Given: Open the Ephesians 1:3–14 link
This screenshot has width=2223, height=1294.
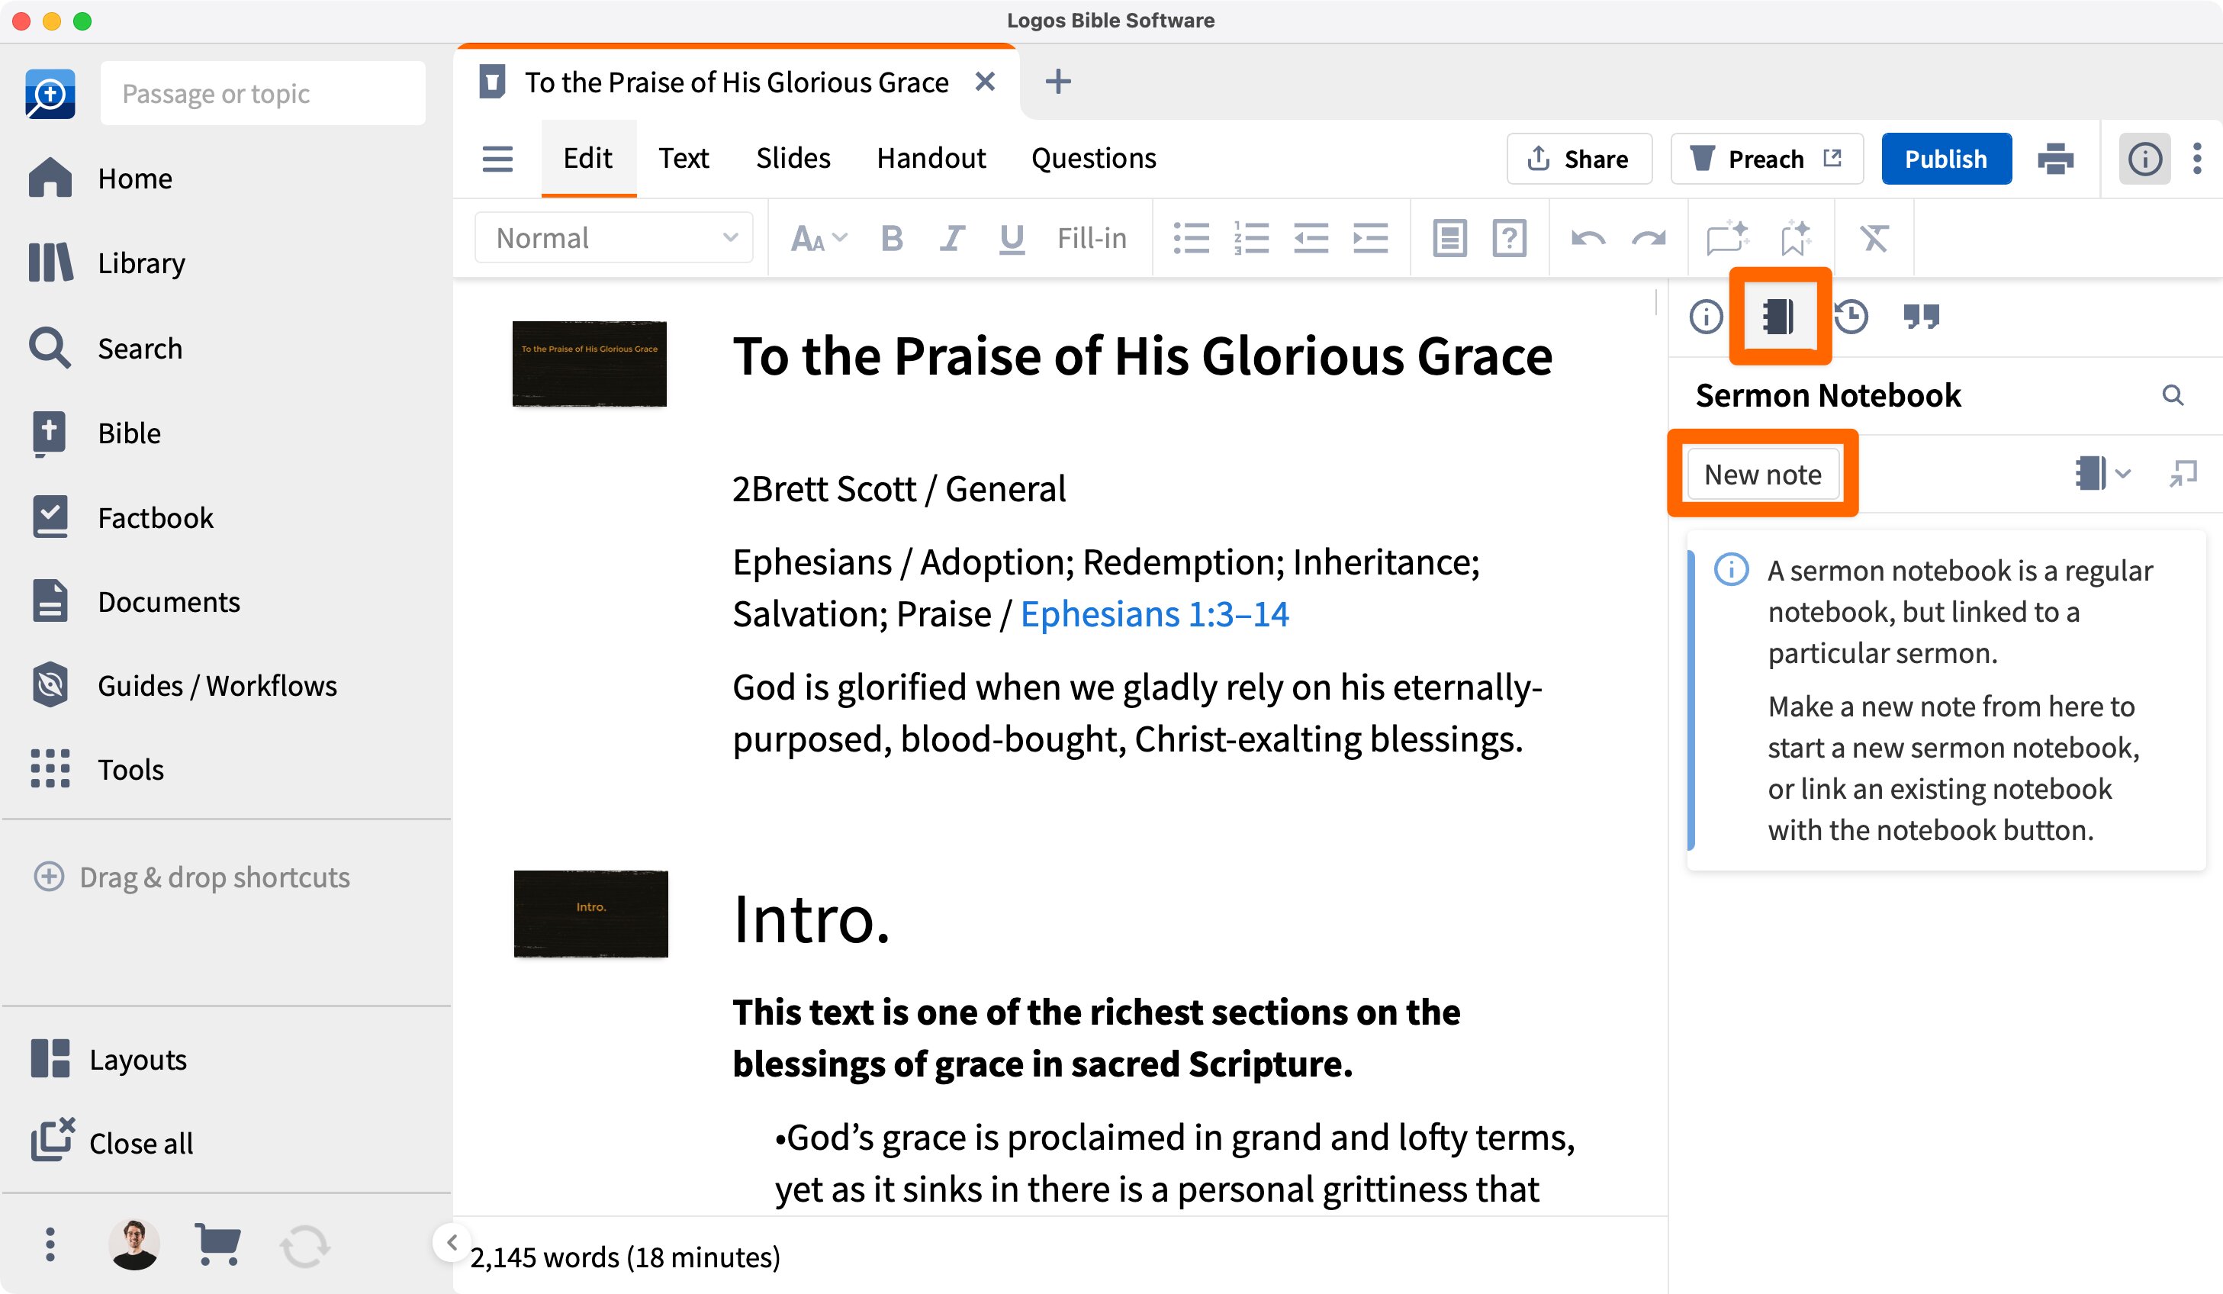Looking at the screenshot, I should pyautogui.click(x=1154, y=614).
